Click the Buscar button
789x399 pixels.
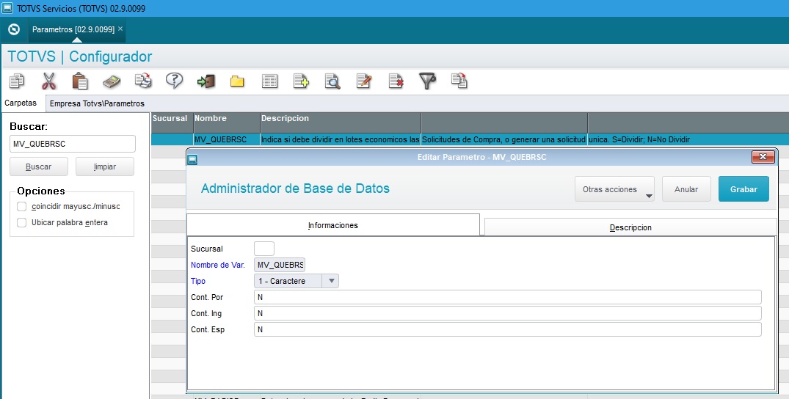point(39,166)
